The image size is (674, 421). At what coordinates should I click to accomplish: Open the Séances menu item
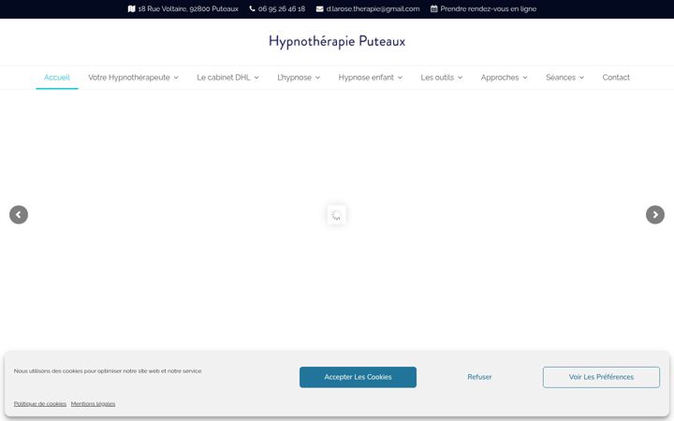[x=561, y=78]
